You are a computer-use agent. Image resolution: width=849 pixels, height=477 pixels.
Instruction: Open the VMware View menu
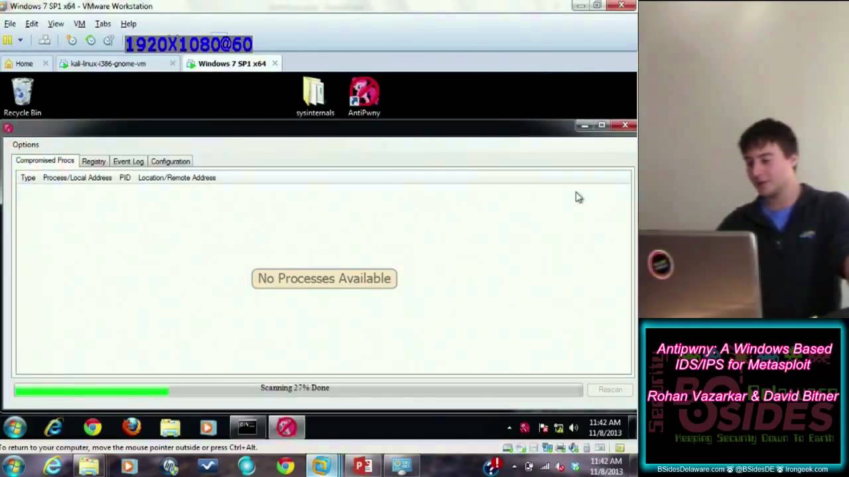pyautogui.click(x=56, y=24)
